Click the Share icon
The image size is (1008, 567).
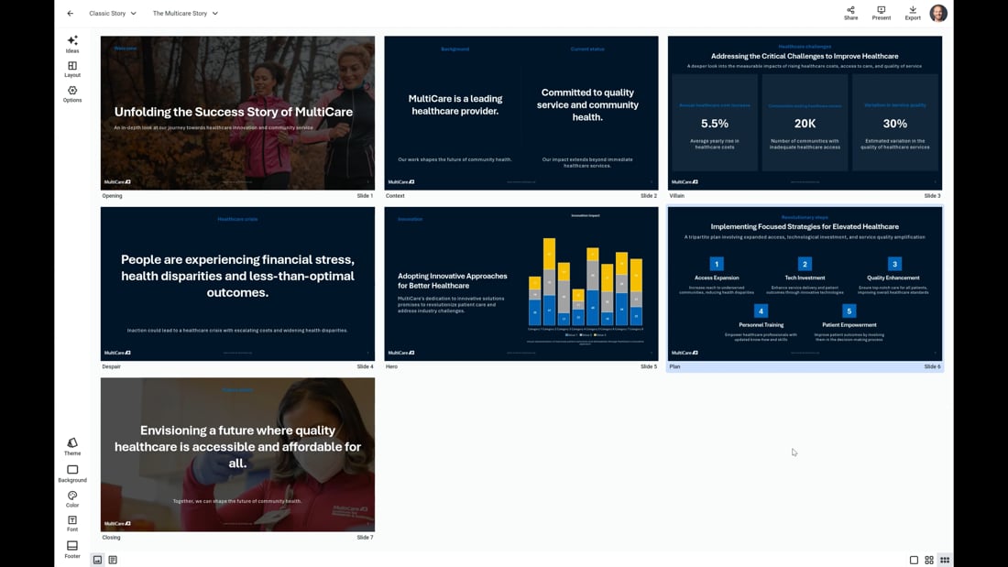pos(850,12)
